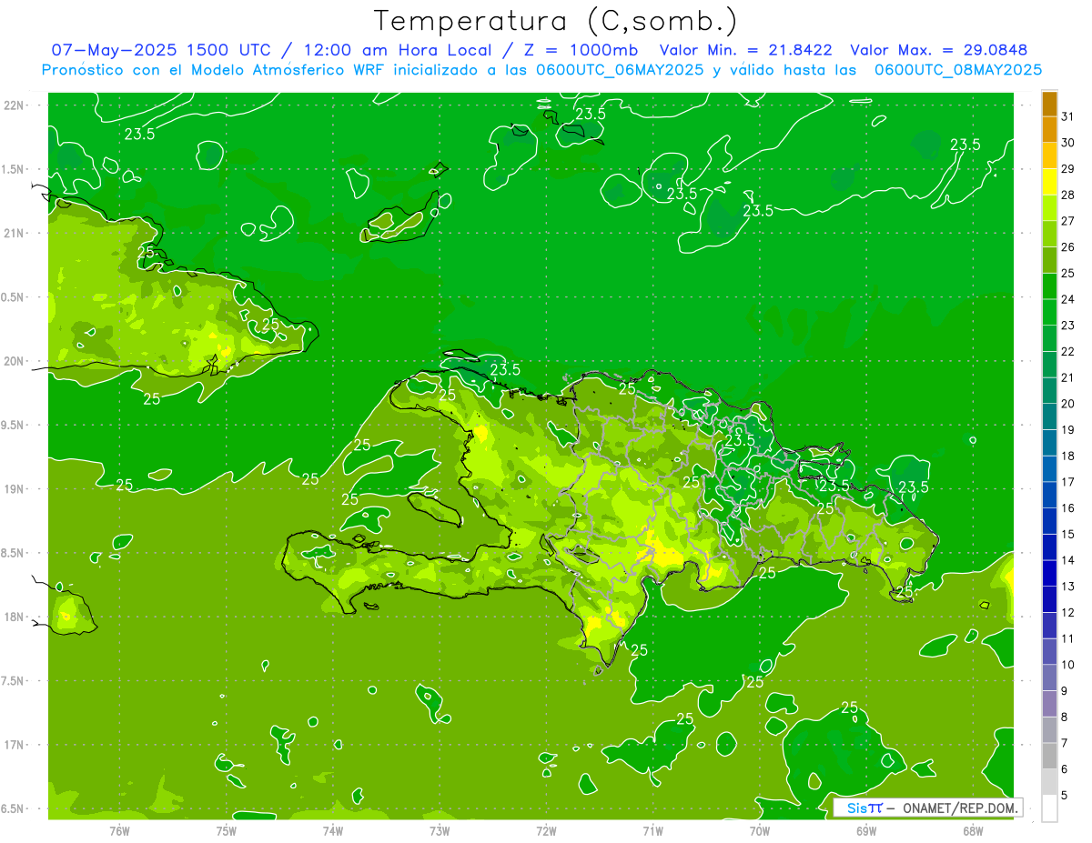Click the '73W' longitude axis label

point(440,830)
